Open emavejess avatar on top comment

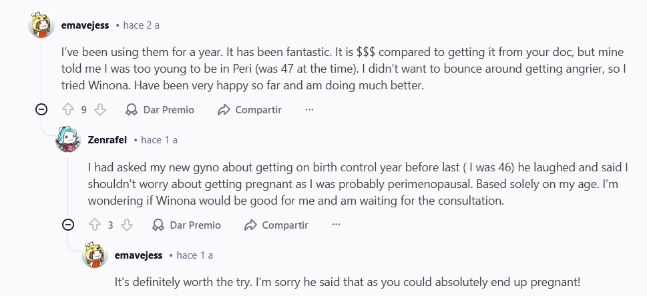coord(41,25)
